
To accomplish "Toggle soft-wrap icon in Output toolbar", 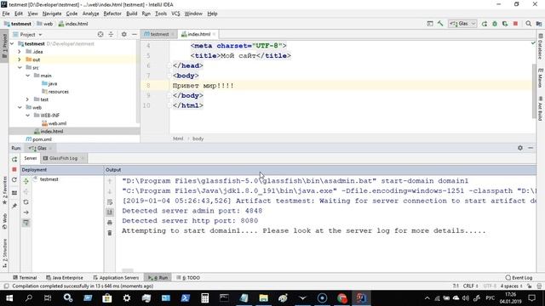I will [x=110, y=202].
